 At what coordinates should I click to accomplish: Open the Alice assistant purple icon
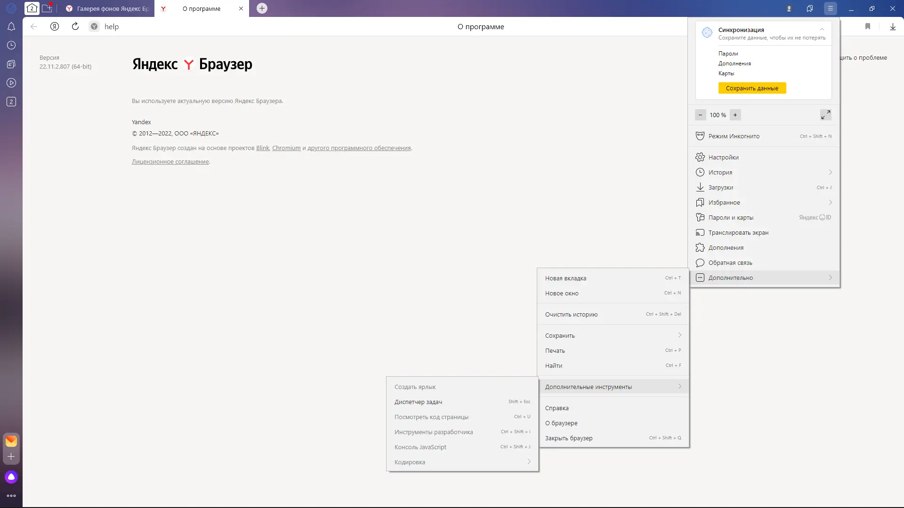11,477
